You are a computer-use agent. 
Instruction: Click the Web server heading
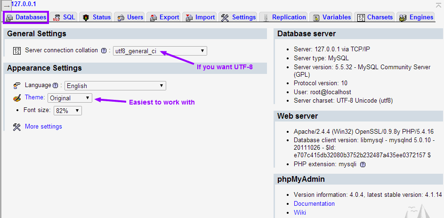coord(297,116)
